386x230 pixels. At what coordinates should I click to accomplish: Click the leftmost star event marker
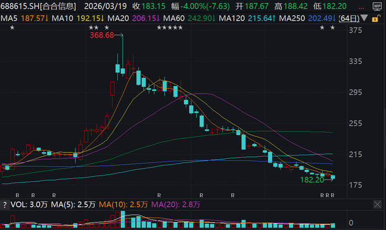point(12,28)
